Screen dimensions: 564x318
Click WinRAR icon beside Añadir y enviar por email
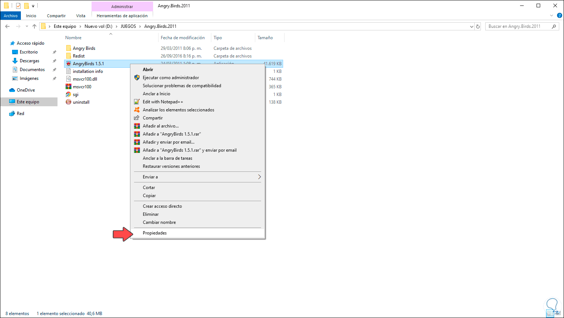[x=137, y=142]
